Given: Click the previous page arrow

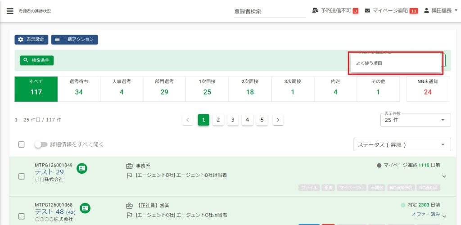Looking at the screenshot, I should pos(188,120).
